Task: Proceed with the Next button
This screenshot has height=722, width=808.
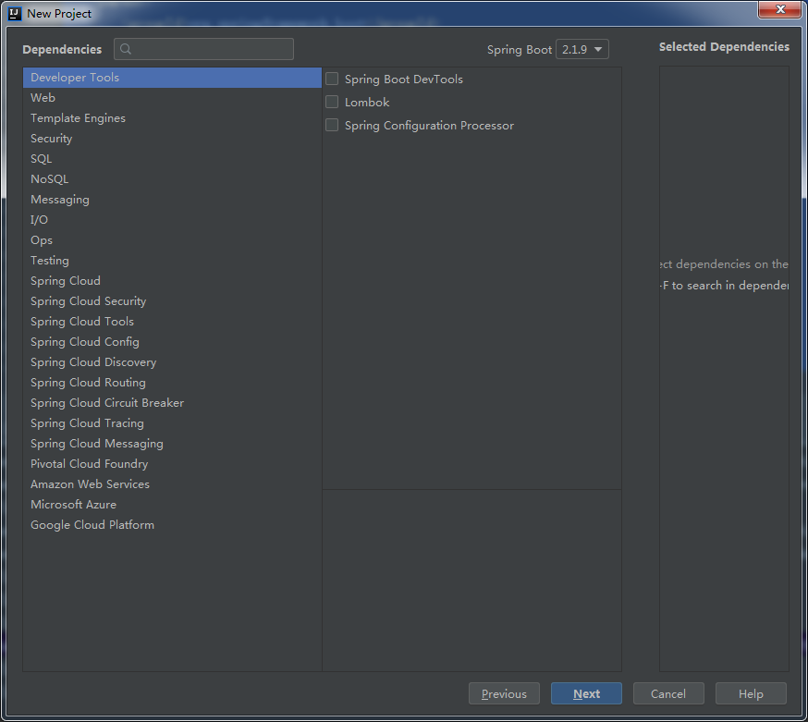Action: pyautogui.click(x=586, y=693)
